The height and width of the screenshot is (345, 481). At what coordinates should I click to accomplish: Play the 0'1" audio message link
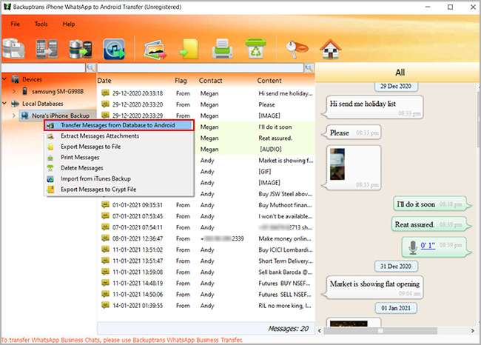coord(428,245)
